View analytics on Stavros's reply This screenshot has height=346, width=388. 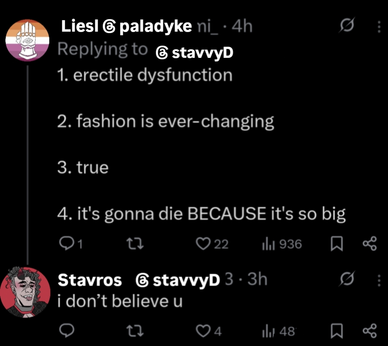[268, 331]
